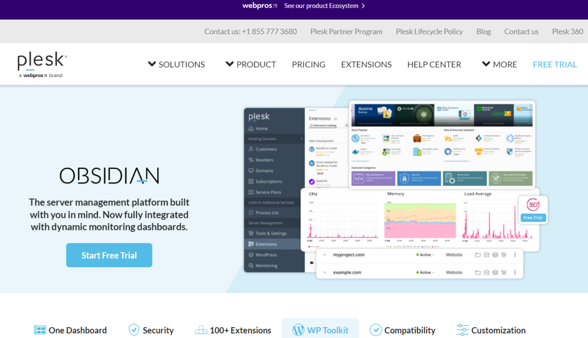Click the Tools & Settings icon
This screenshot has height=338, width=588.
pos(251,233)
